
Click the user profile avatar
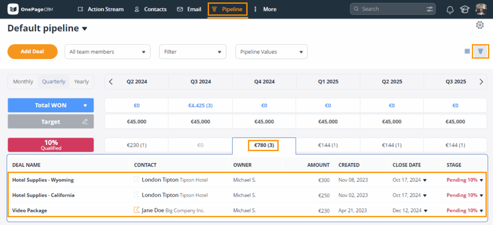481,9
